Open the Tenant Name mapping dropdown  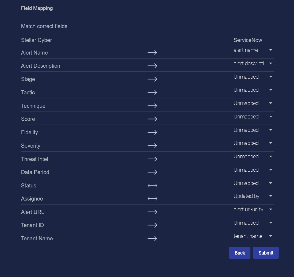pos(253,236)
